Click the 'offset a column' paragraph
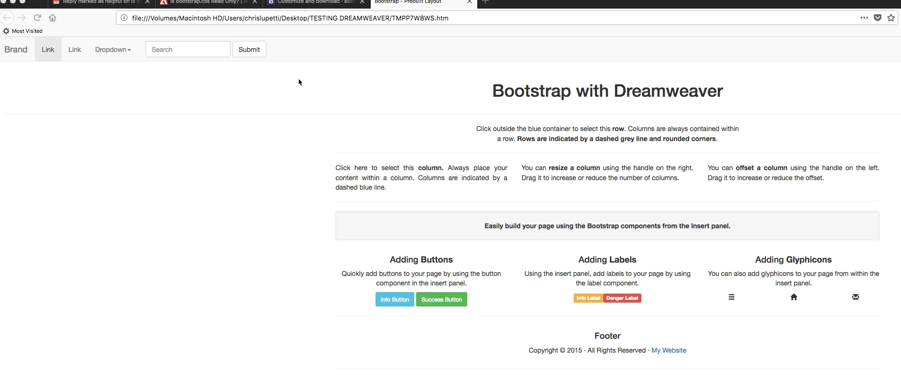Image resolution: width=901 pixels, height=376 pixels. (793, 173)
